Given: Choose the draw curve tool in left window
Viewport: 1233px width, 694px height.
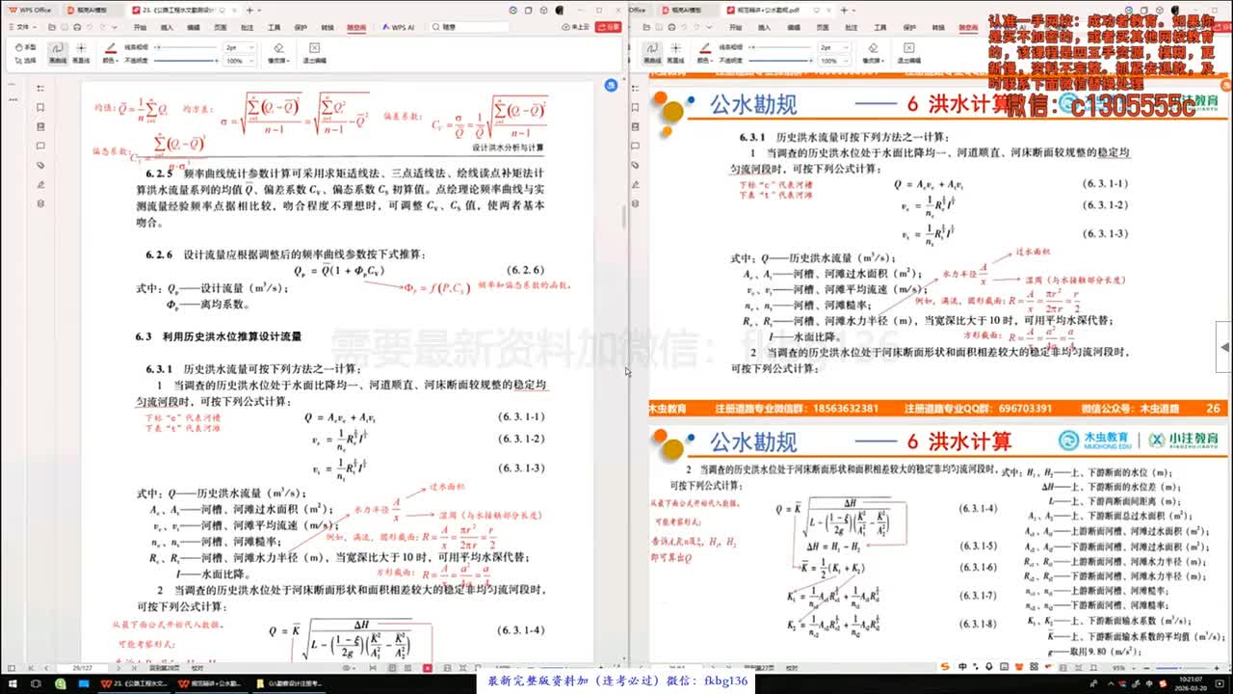Looking at the screenshot, I should point(57,53).
